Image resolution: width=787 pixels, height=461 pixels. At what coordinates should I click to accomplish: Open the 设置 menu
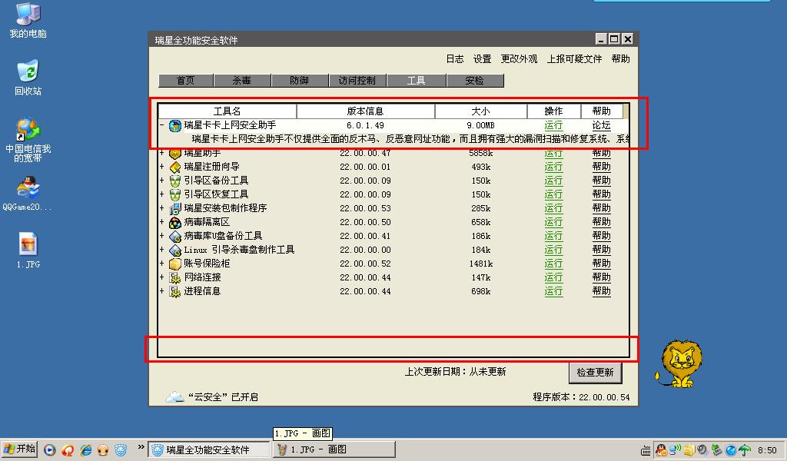483,59
